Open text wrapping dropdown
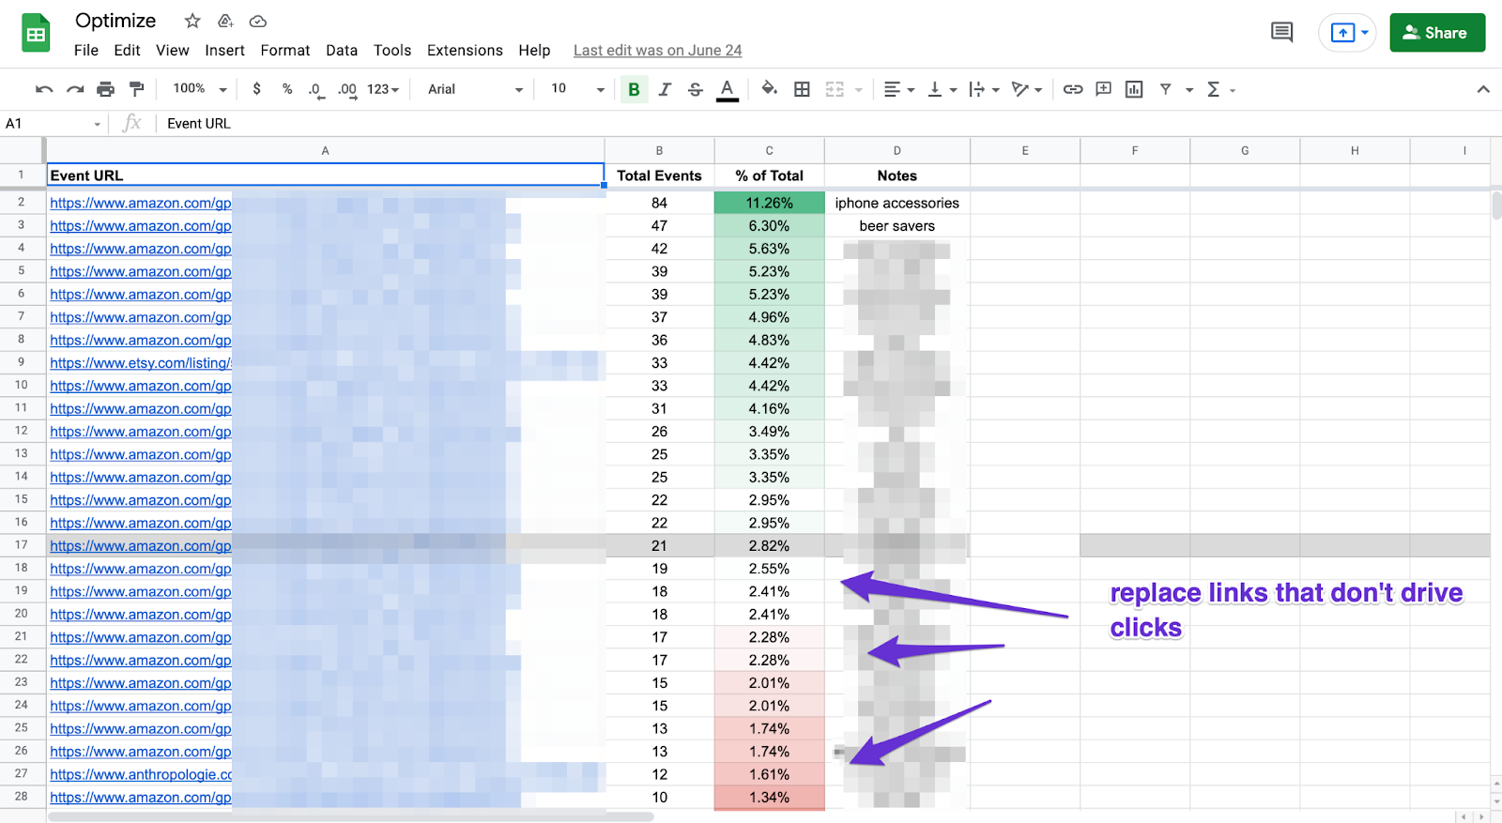The width and height of the screenshot is (1502, 823). [x=984, y=89]
